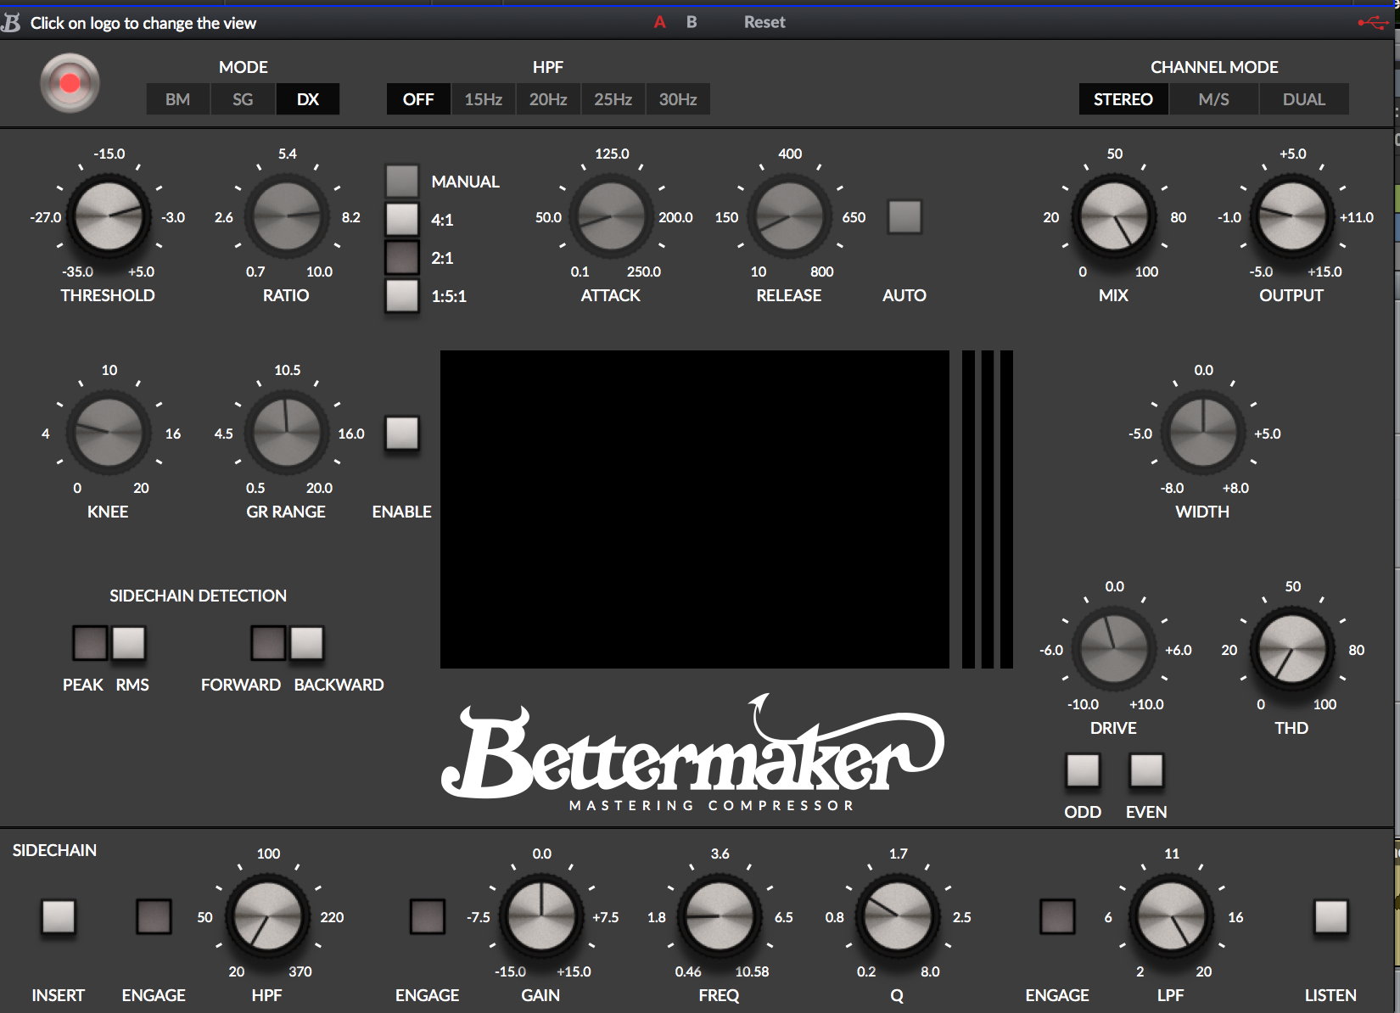Select preset slot B

click(x=692, y=22)
